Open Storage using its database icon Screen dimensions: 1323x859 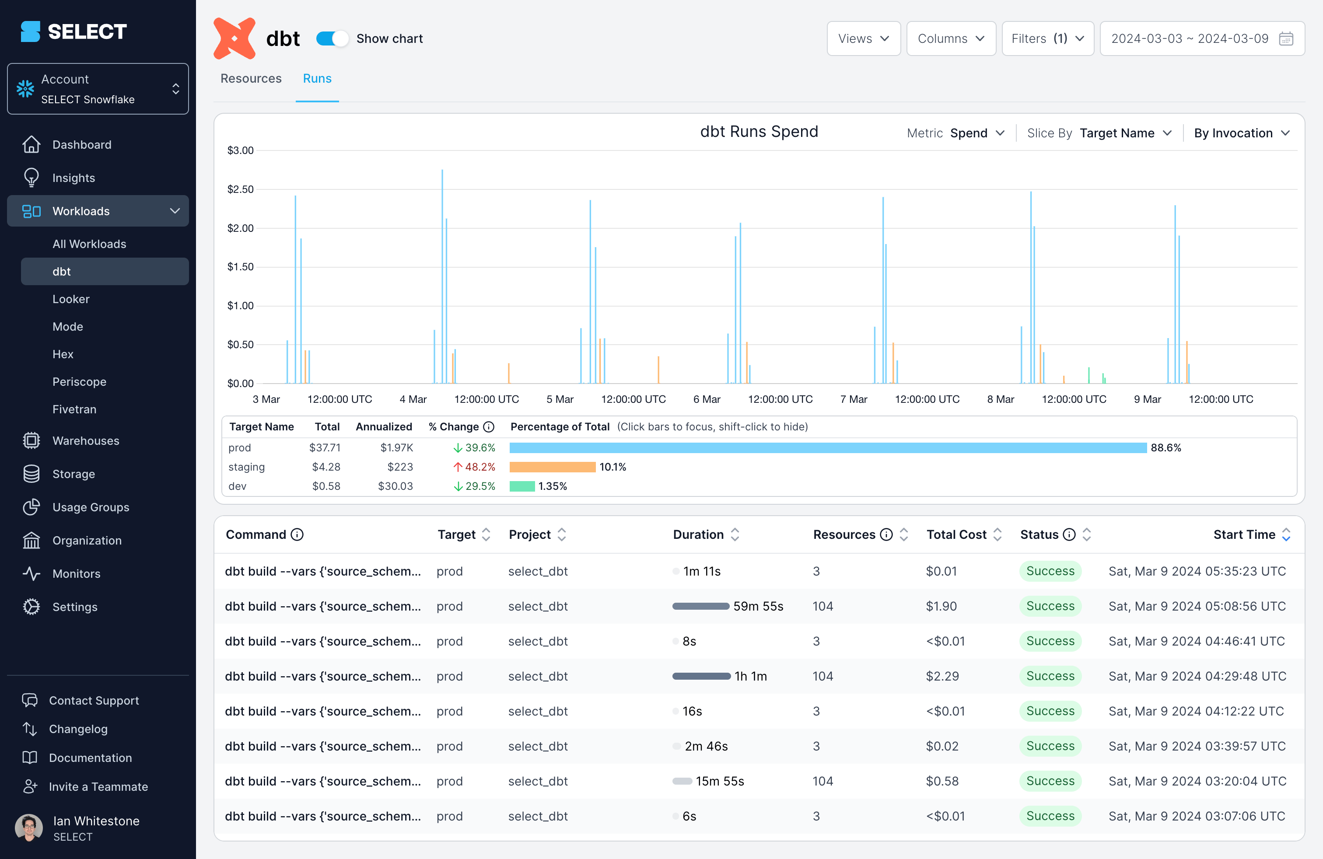pyautogui.click(x=31, y=473)
